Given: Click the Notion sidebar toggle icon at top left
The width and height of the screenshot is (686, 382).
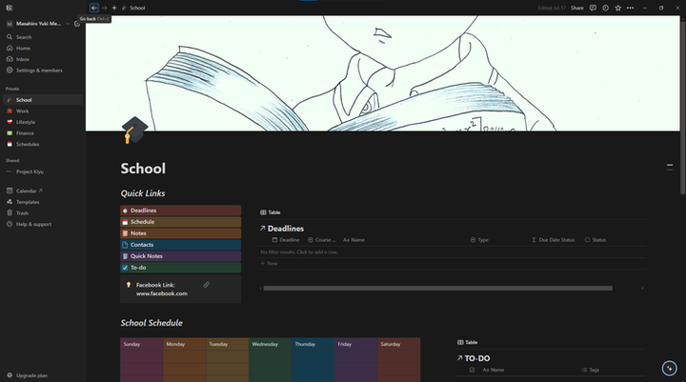Looking at the screenshot, I should pyautogui.click(x=10, y=8).
